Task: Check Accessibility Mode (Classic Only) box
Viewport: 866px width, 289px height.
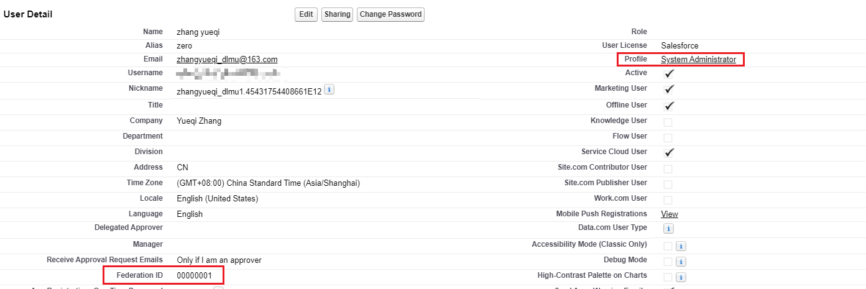Action: pos(668,246)
